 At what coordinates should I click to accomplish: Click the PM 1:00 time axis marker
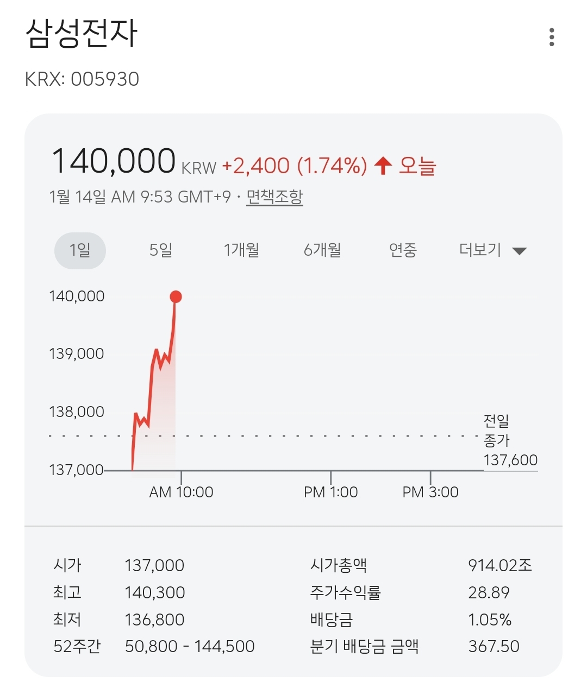click(330, 492)
